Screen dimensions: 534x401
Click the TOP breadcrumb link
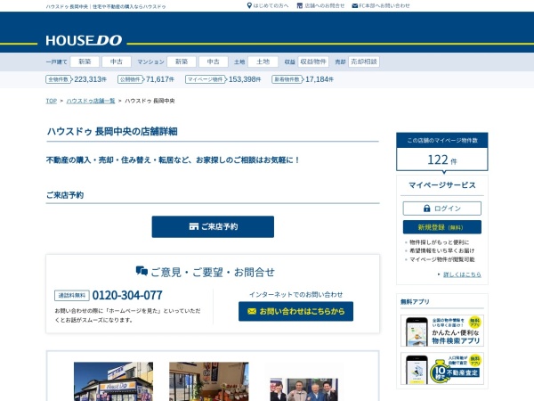pos(52,101)
